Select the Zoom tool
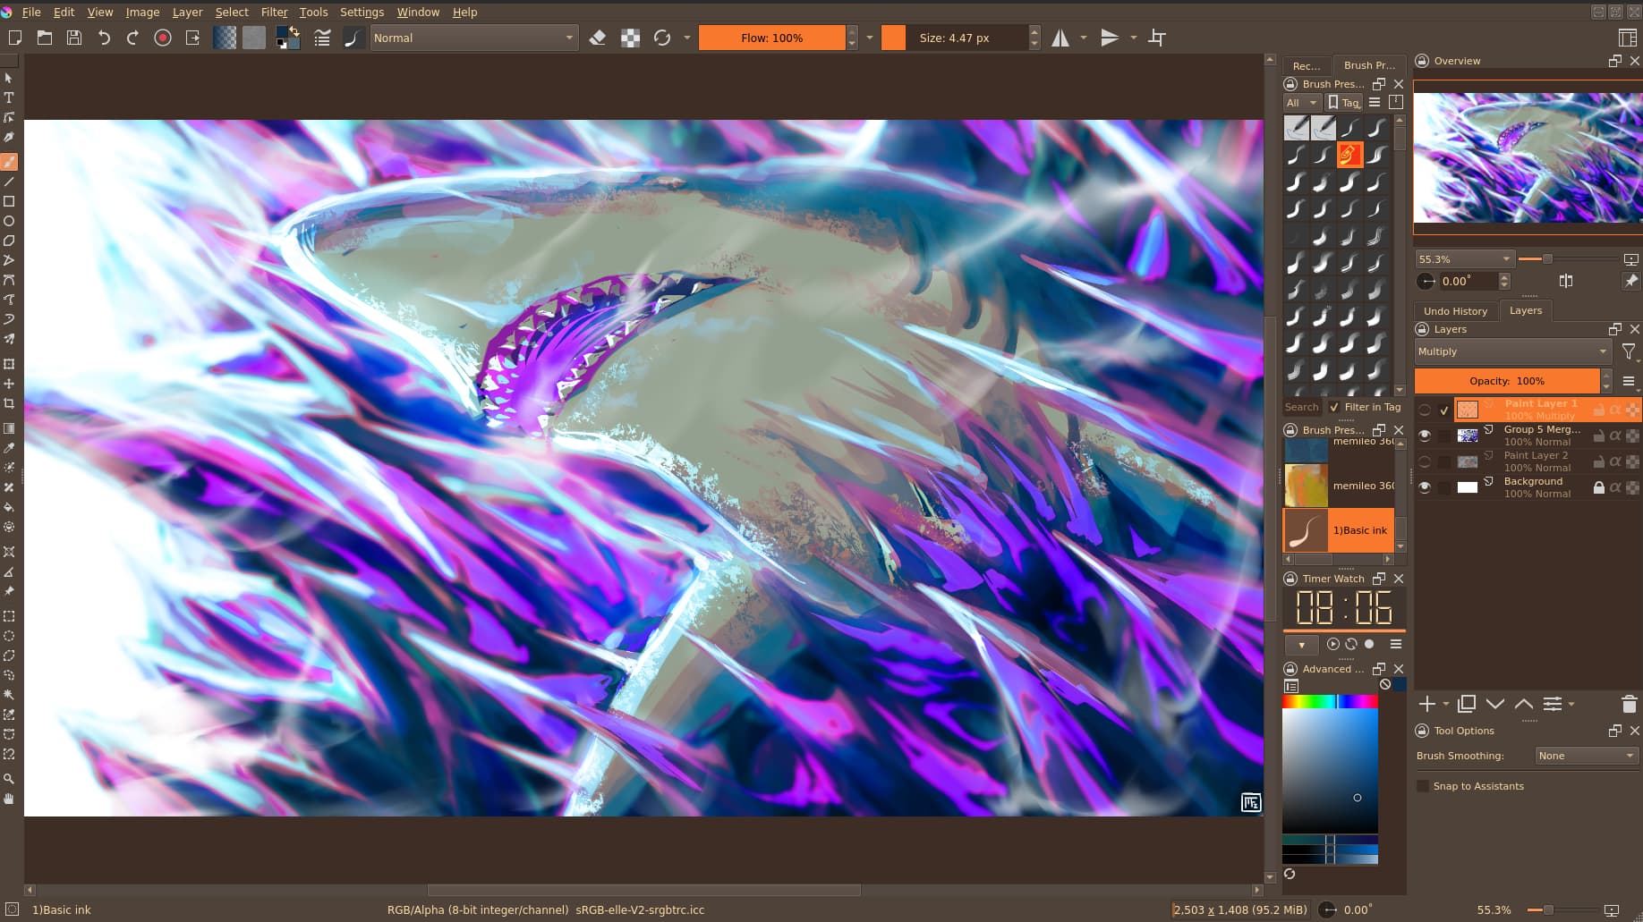1643x922 pixels. (x=9, y=779)
